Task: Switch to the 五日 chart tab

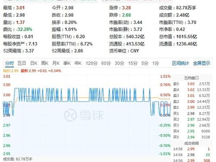Action: click(22, 63)
